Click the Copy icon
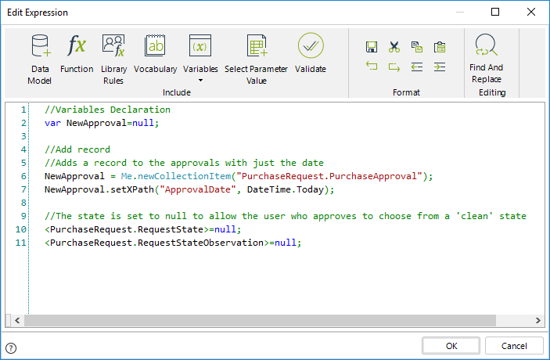 click(417, 47)
